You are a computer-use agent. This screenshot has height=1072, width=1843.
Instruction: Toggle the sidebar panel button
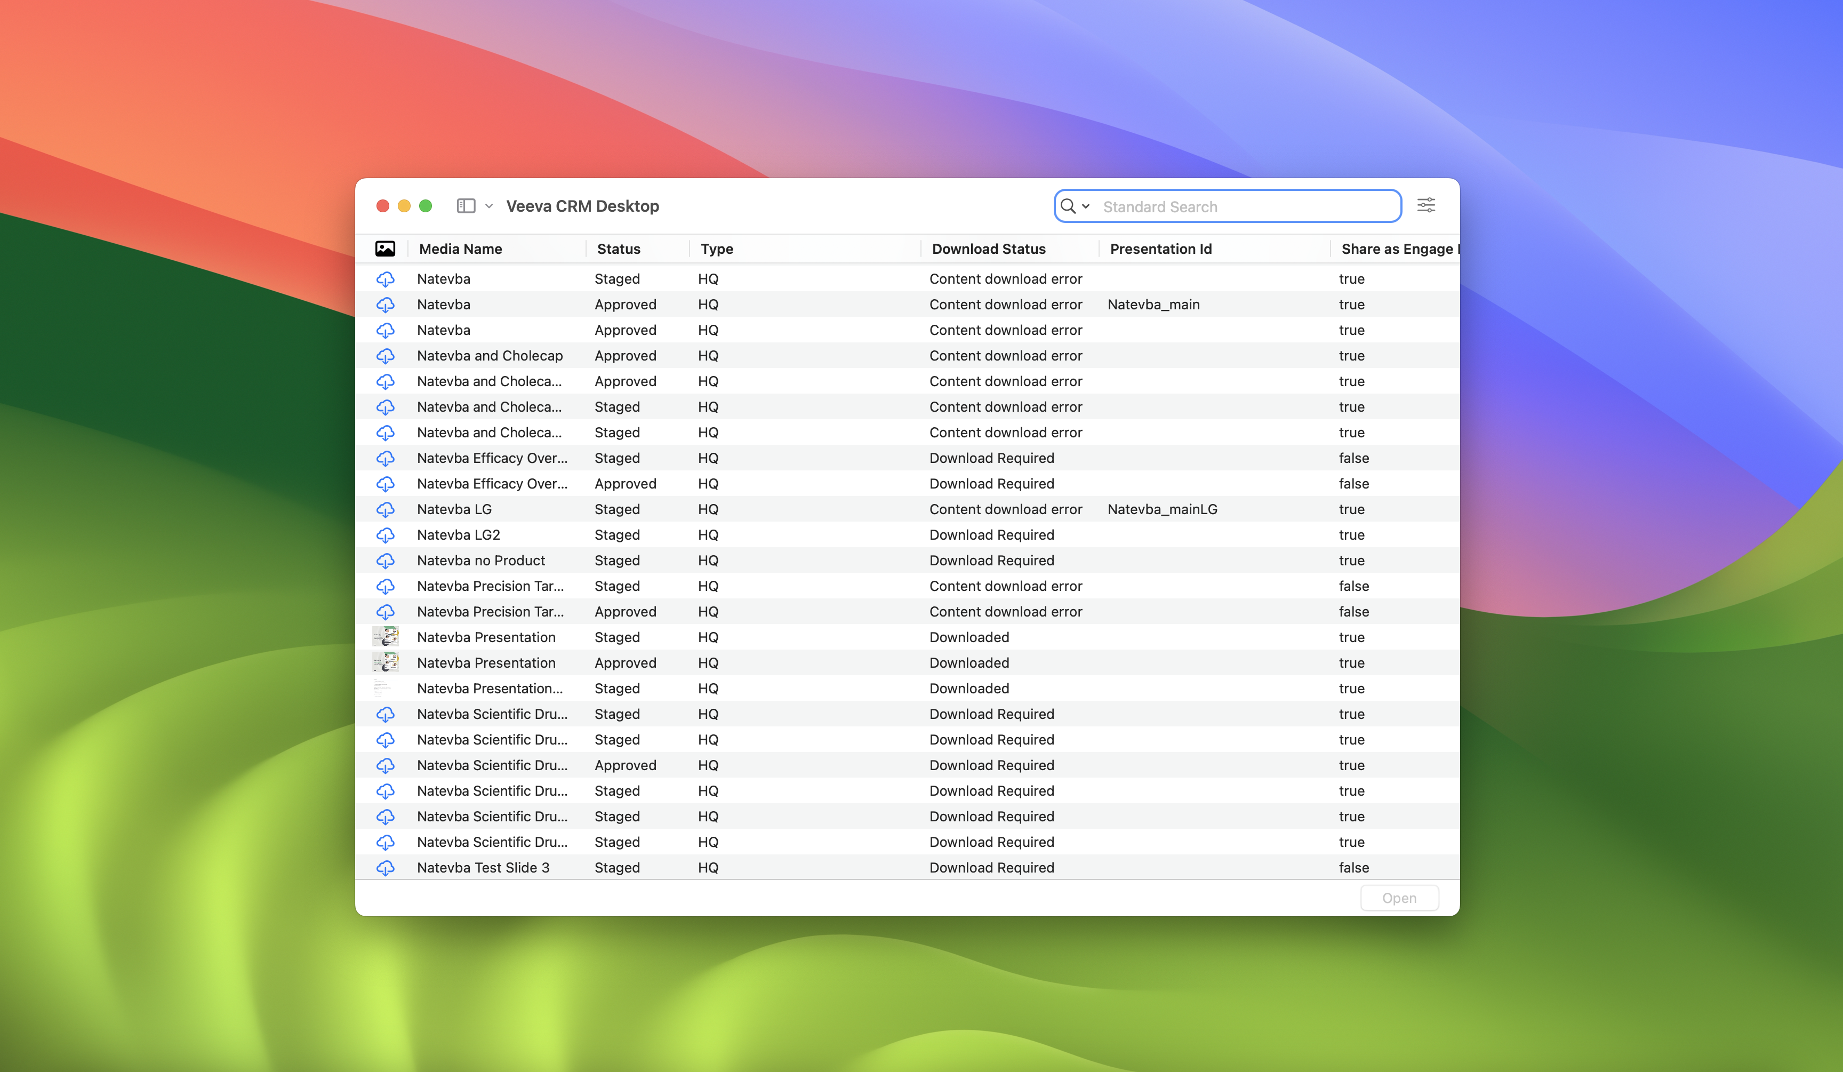(x=466, y=206)
